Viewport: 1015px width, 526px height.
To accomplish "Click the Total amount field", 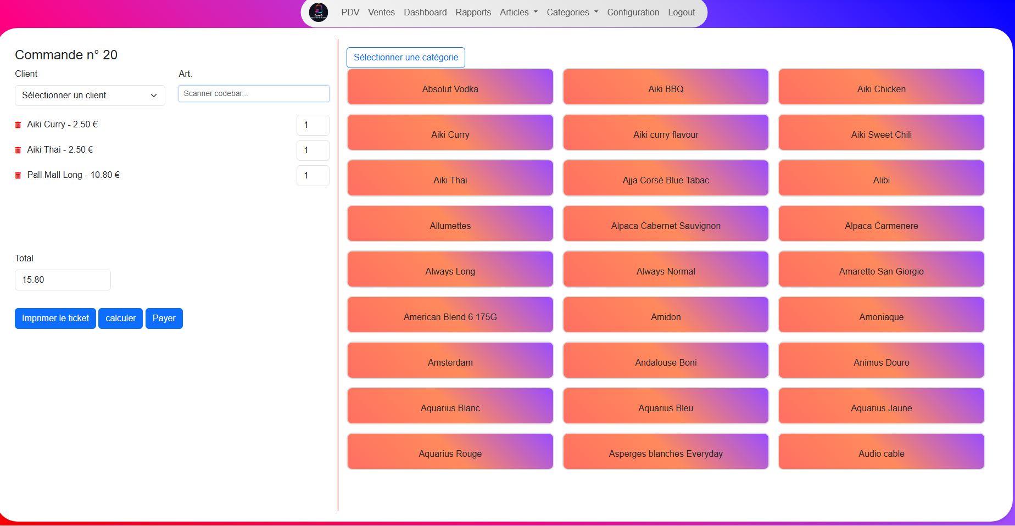I will tap(63, 280).
